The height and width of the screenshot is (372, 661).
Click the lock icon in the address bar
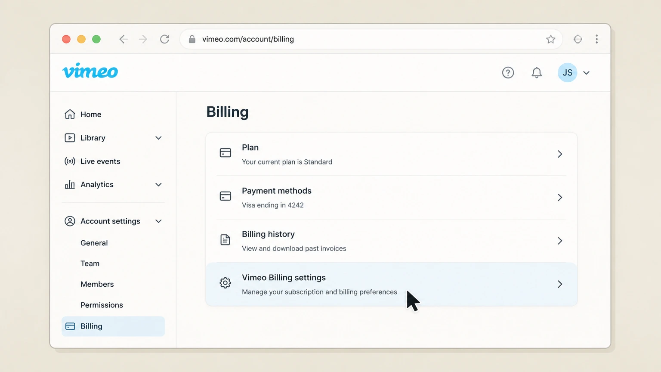click(192, 39)
